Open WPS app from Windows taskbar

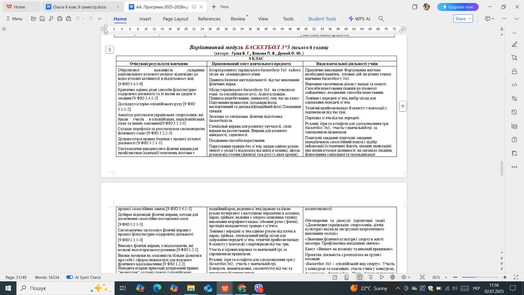225,288
